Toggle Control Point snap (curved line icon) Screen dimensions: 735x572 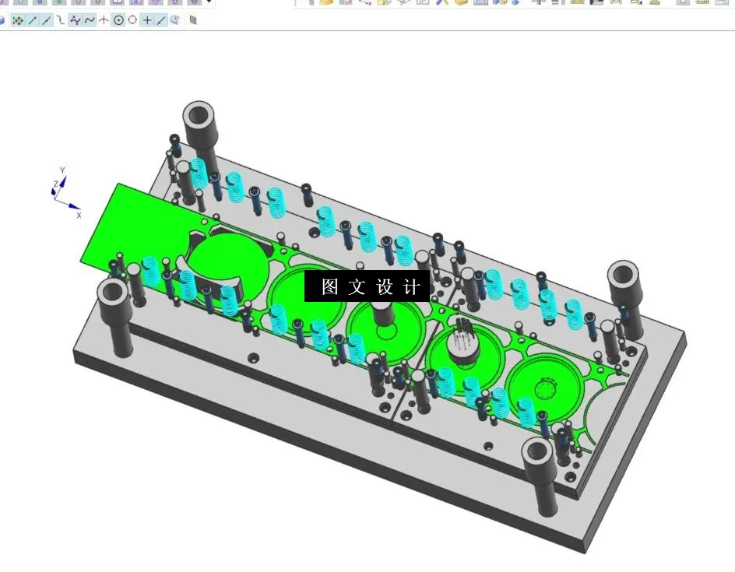pyautogui.click(x=61, y=20)
